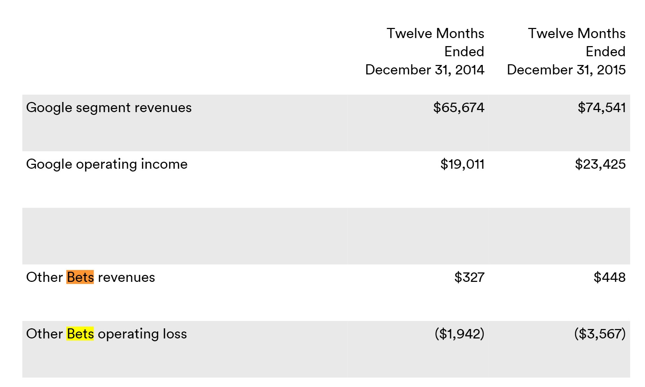Image resolution: width=645 pixels, height=387 pixels.
Task: Click the empty gray row's 2014 cell
Action: pyautogui.click(x=418, y=236)
